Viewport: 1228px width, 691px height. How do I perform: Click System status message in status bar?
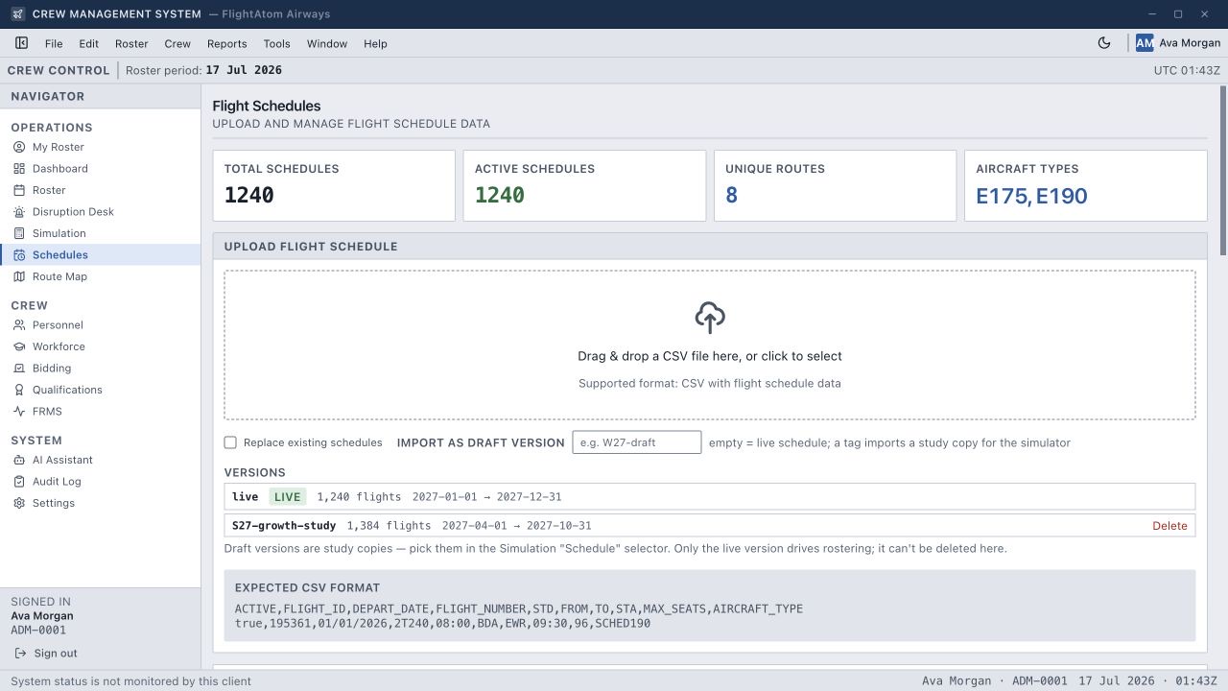click(x=130, y=681)
